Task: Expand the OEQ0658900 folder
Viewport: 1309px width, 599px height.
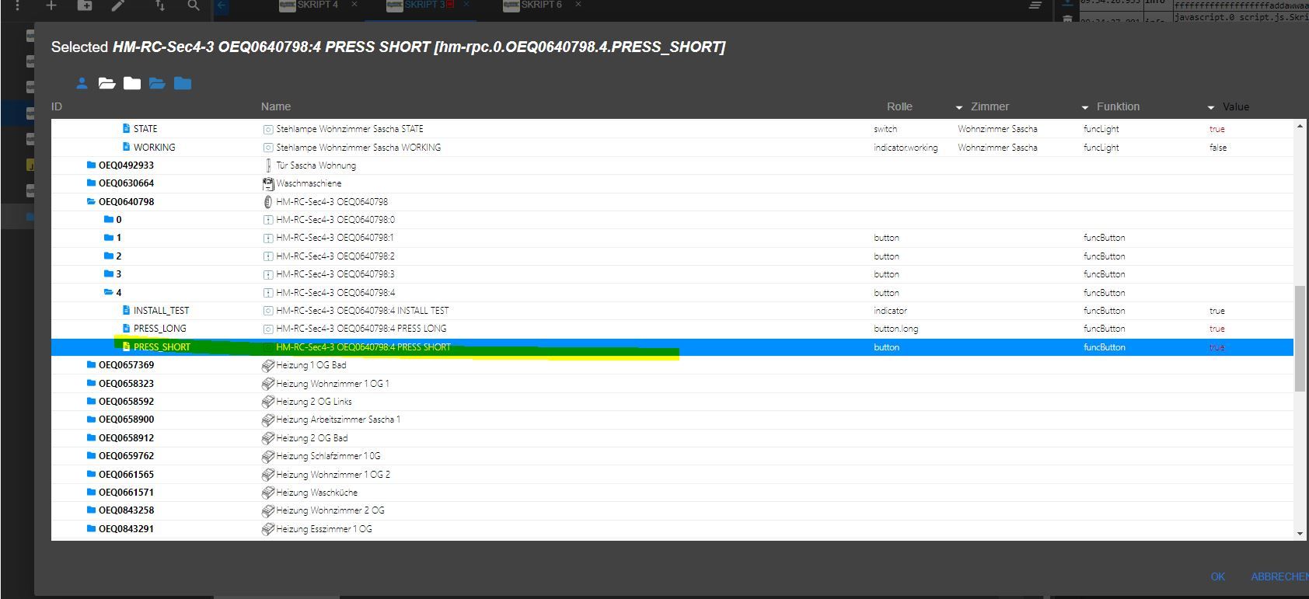Action: coord(91,420)
